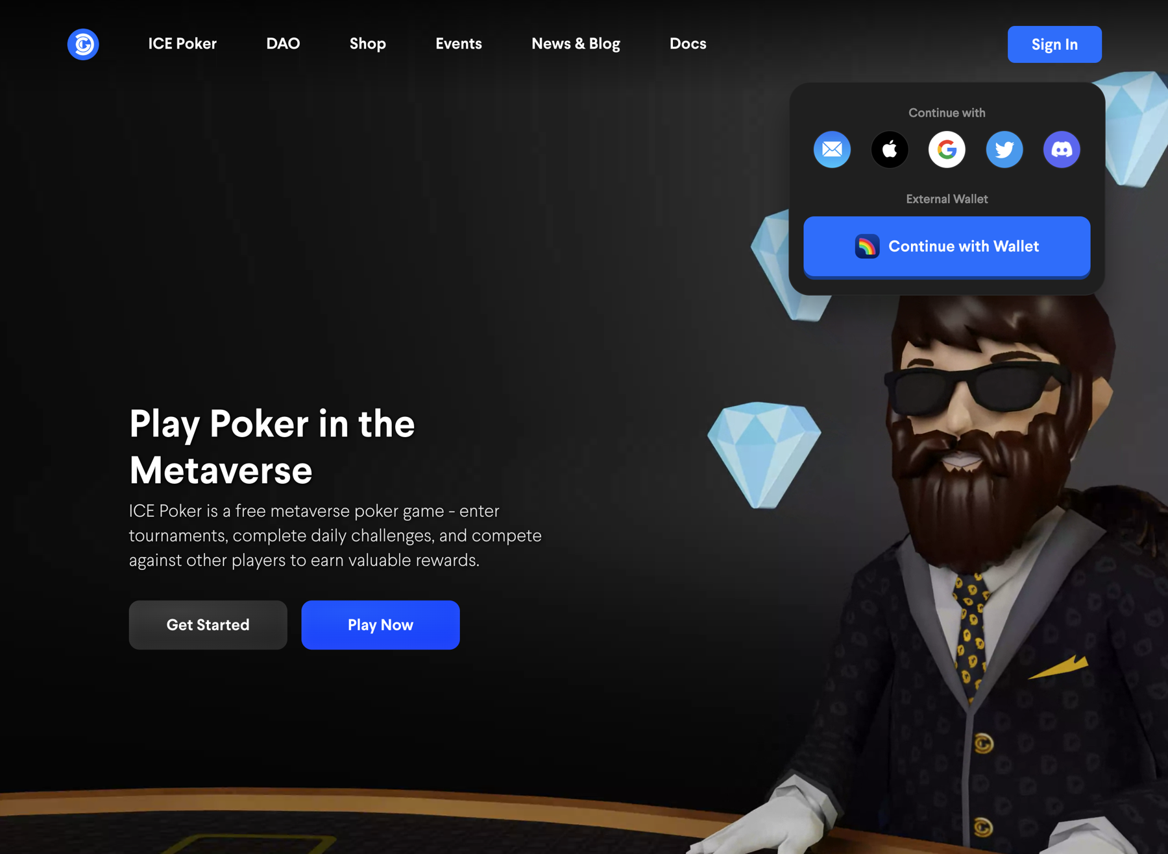Open the DAO navigation item
1168x854 pixels.
[x=283, y=43]
